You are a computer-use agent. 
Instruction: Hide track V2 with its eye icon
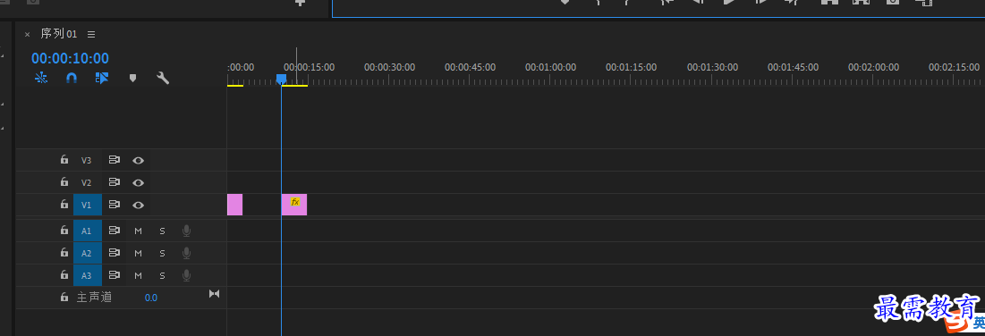pyautogui.click(x=138, y=183)
